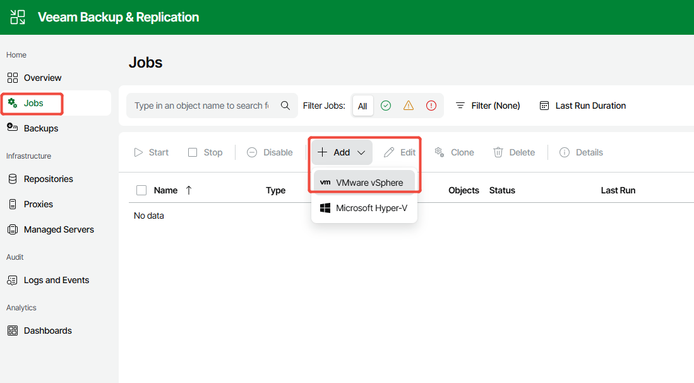Click the vm logo icon in Add menu
This screenshot has width=694, height=383.
[325, 183]
